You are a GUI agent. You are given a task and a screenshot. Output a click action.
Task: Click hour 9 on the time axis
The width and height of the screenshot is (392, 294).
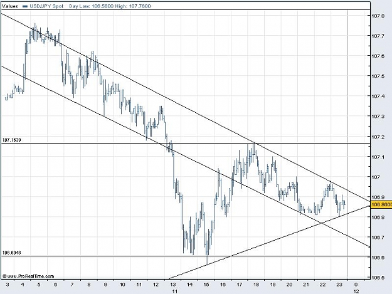pos(105,284)
